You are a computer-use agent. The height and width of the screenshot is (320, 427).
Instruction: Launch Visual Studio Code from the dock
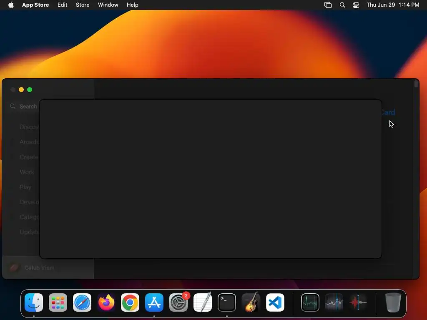(x=275, y=302)
